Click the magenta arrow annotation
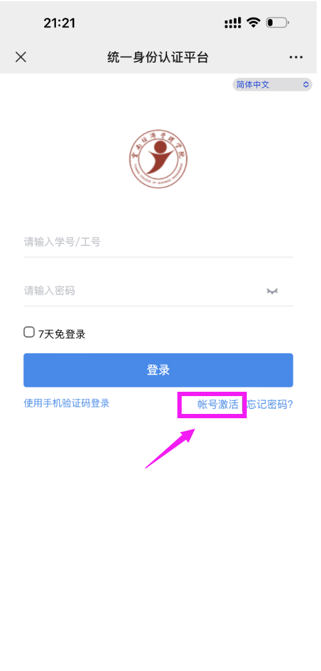 169,448
